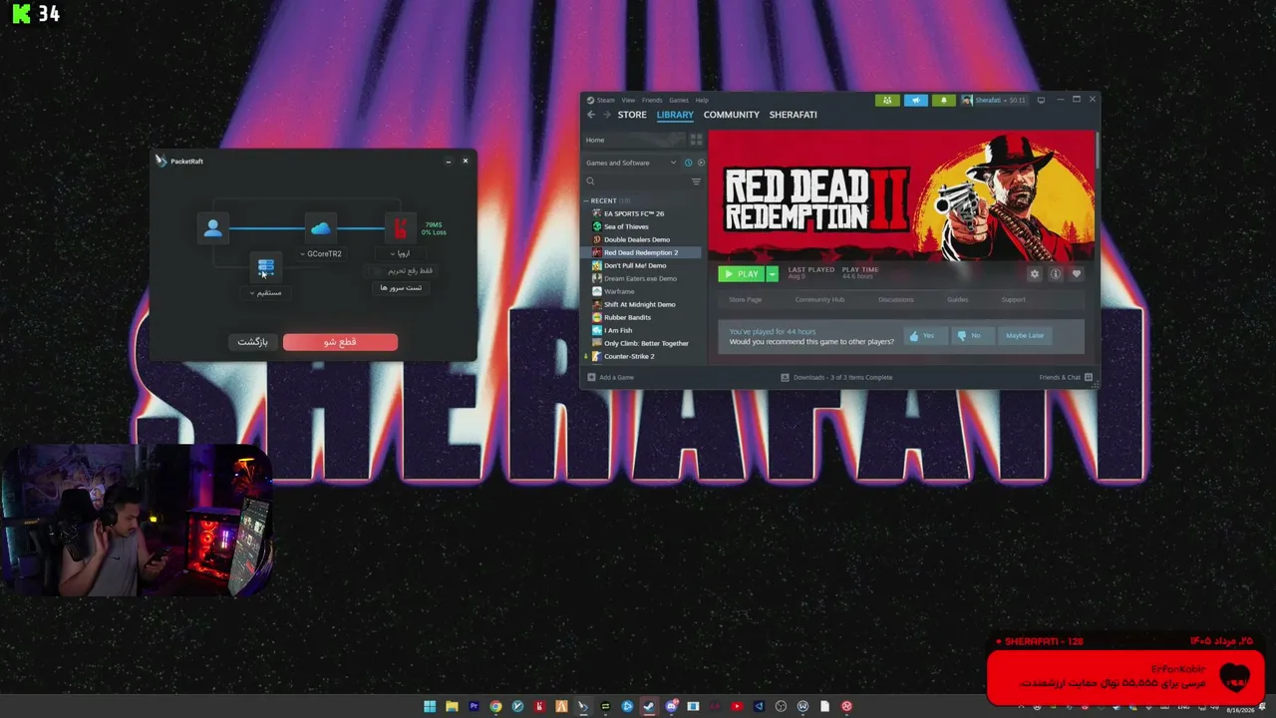Viewport: 1276px width, 718px height.
Task: Open Steam library advanced filter icon
Action: pos(696,181)
